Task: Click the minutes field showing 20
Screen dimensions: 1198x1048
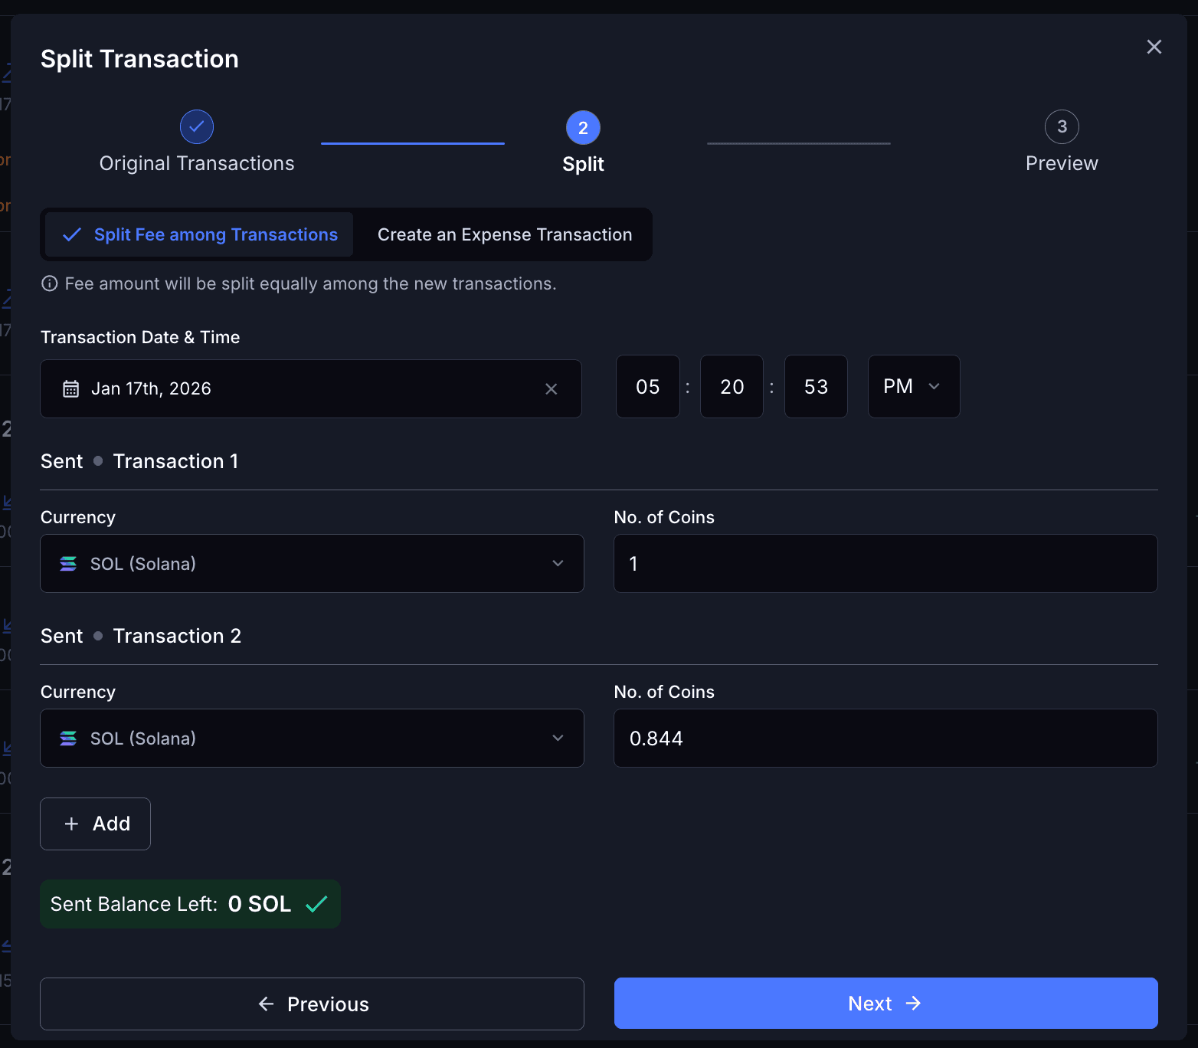Action: point(732,386)
